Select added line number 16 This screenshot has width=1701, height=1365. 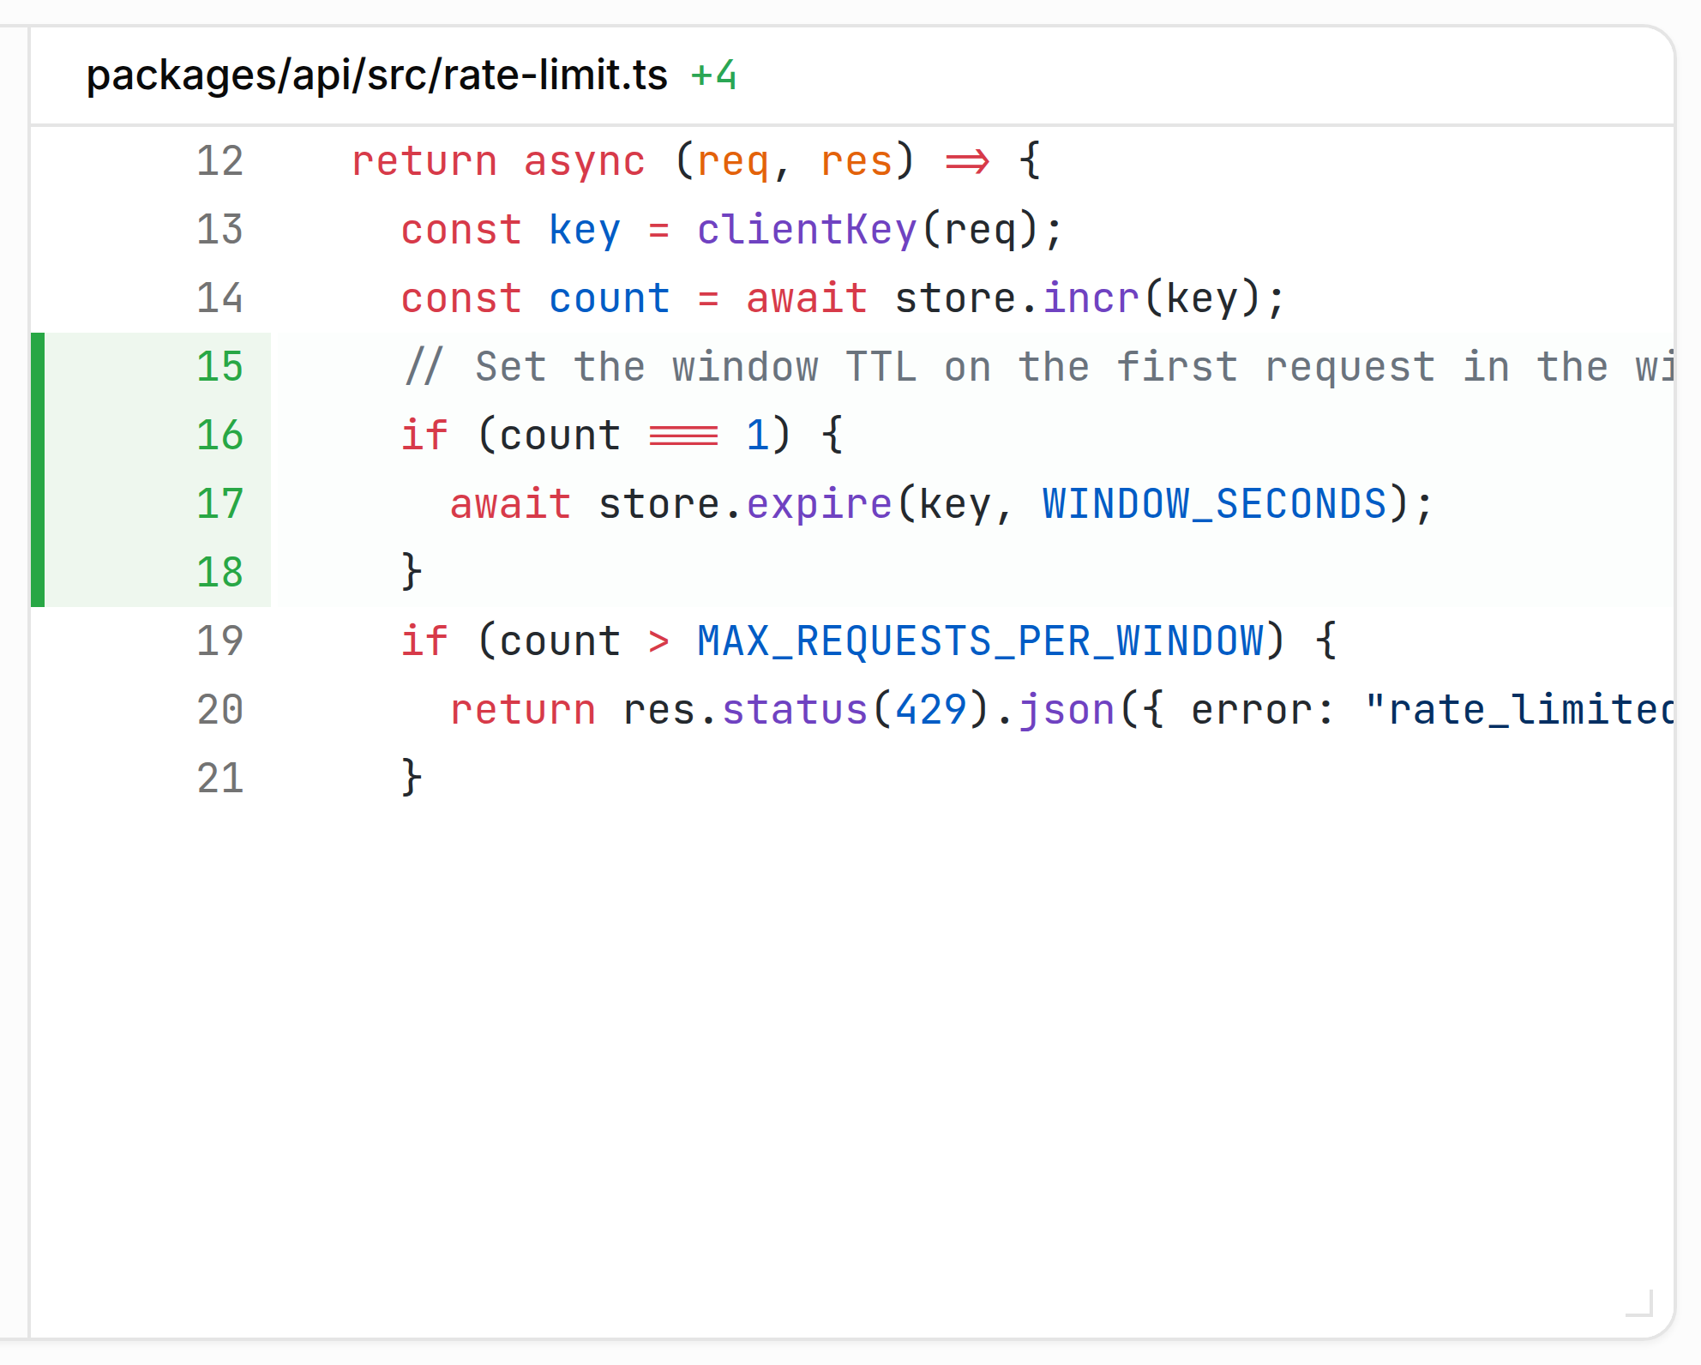click(x=220, y=436)
